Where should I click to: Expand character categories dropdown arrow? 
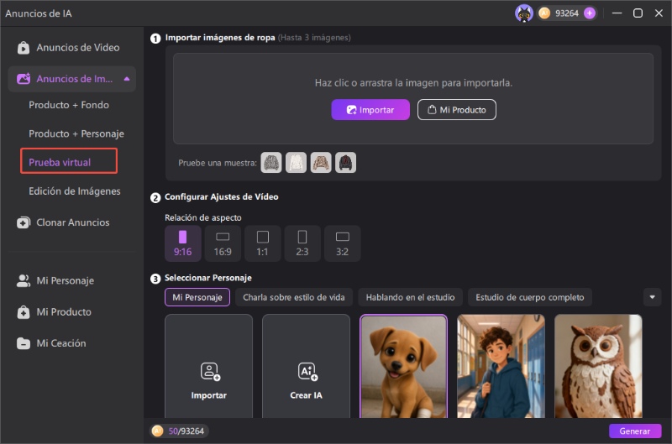pos(653,297)
